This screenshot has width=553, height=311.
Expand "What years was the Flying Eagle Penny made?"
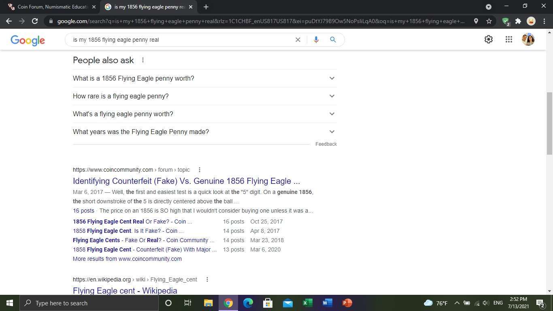tap(204, 132)
